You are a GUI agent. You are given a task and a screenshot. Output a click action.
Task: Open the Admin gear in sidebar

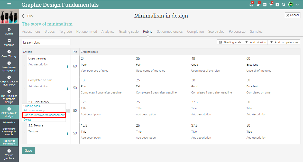tap(9, 31)
